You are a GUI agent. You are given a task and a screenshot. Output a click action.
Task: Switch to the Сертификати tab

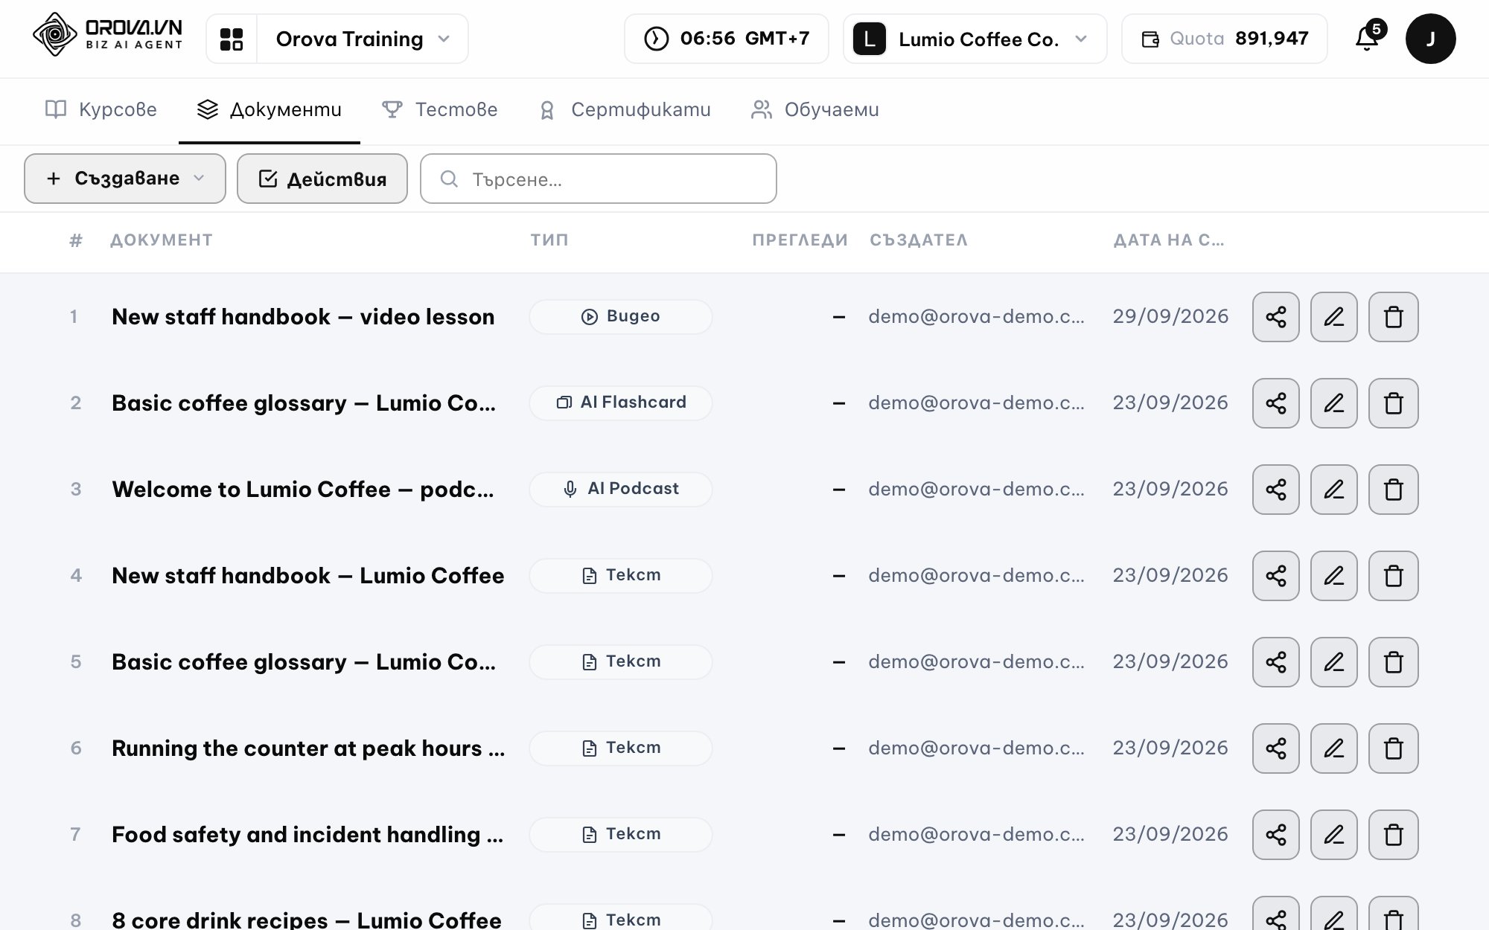pyautogui.click(x=625, y=110)
